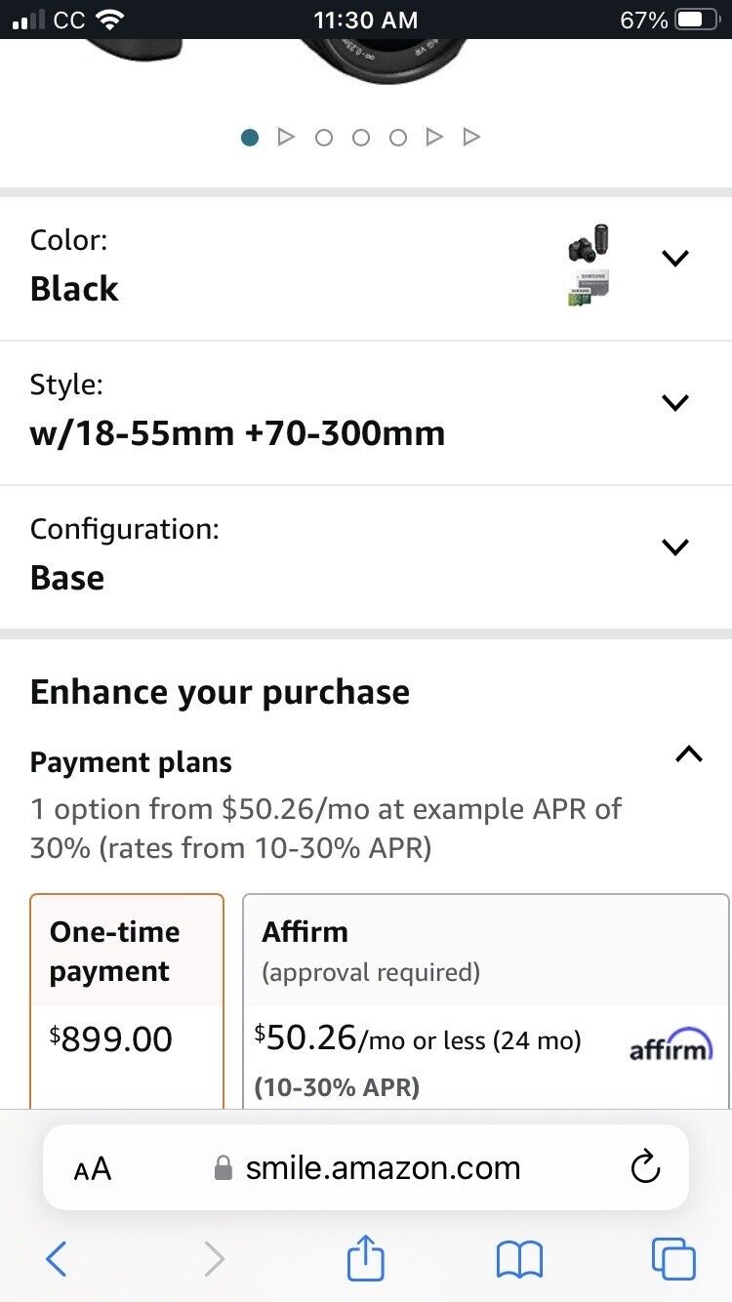Go to last video carousel indicator

(471, 138)
